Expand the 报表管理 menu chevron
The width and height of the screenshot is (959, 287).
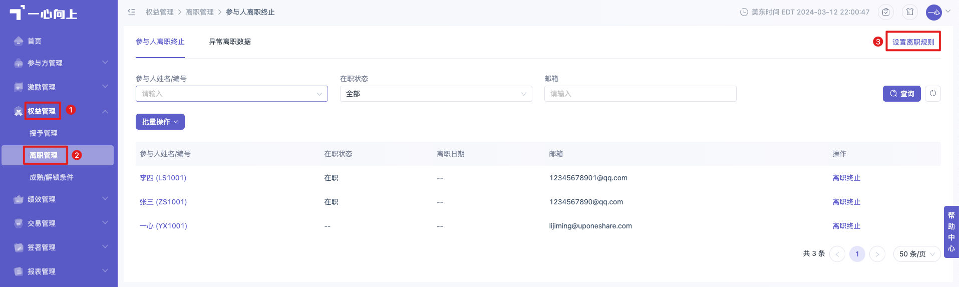(105, 271)
